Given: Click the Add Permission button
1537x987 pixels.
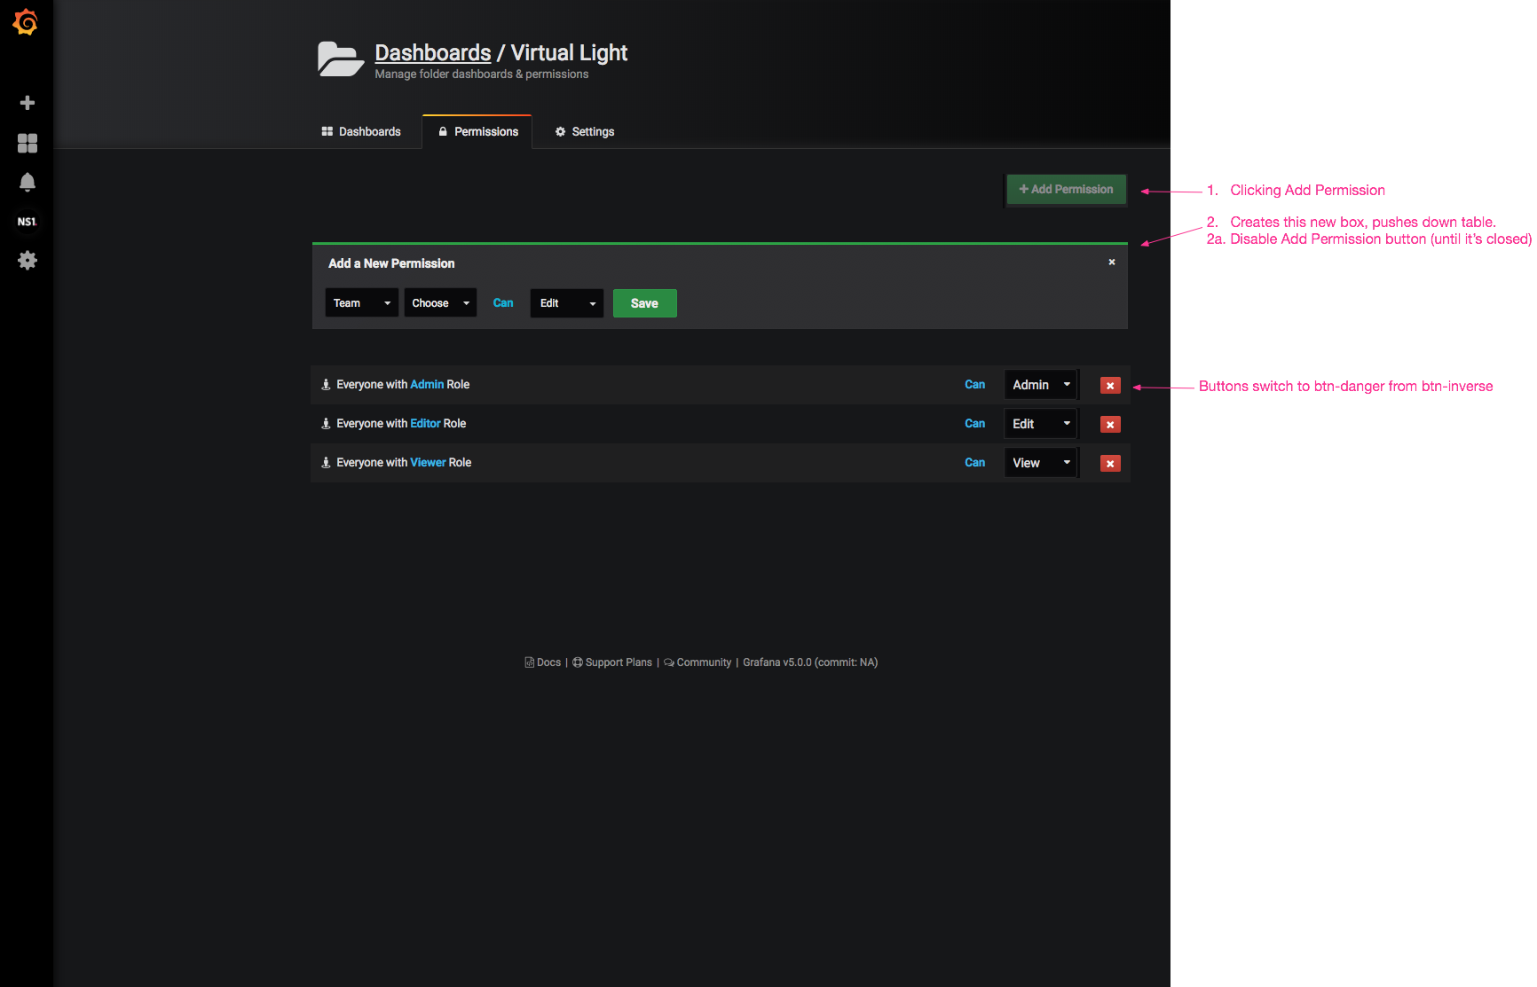Looking at the screenshot, I should click(1066, 189).
